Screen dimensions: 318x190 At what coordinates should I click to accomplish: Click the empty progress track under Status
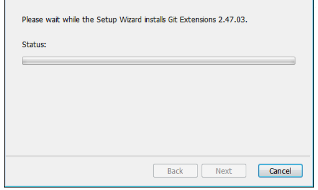click(159, 61)
